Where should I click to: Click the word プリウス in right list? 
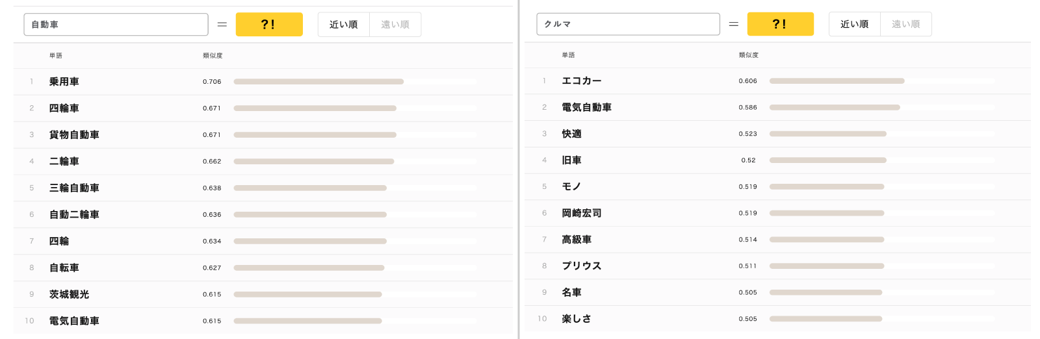click(x=582, y=266)
